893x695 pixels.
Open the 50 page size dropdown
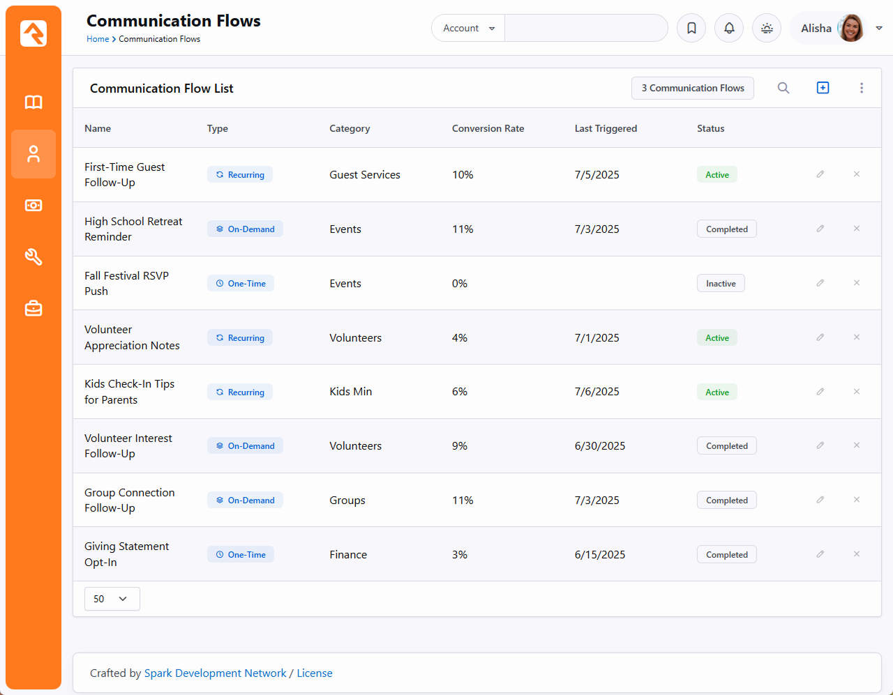pyautogui.click(x=112, y=599)
